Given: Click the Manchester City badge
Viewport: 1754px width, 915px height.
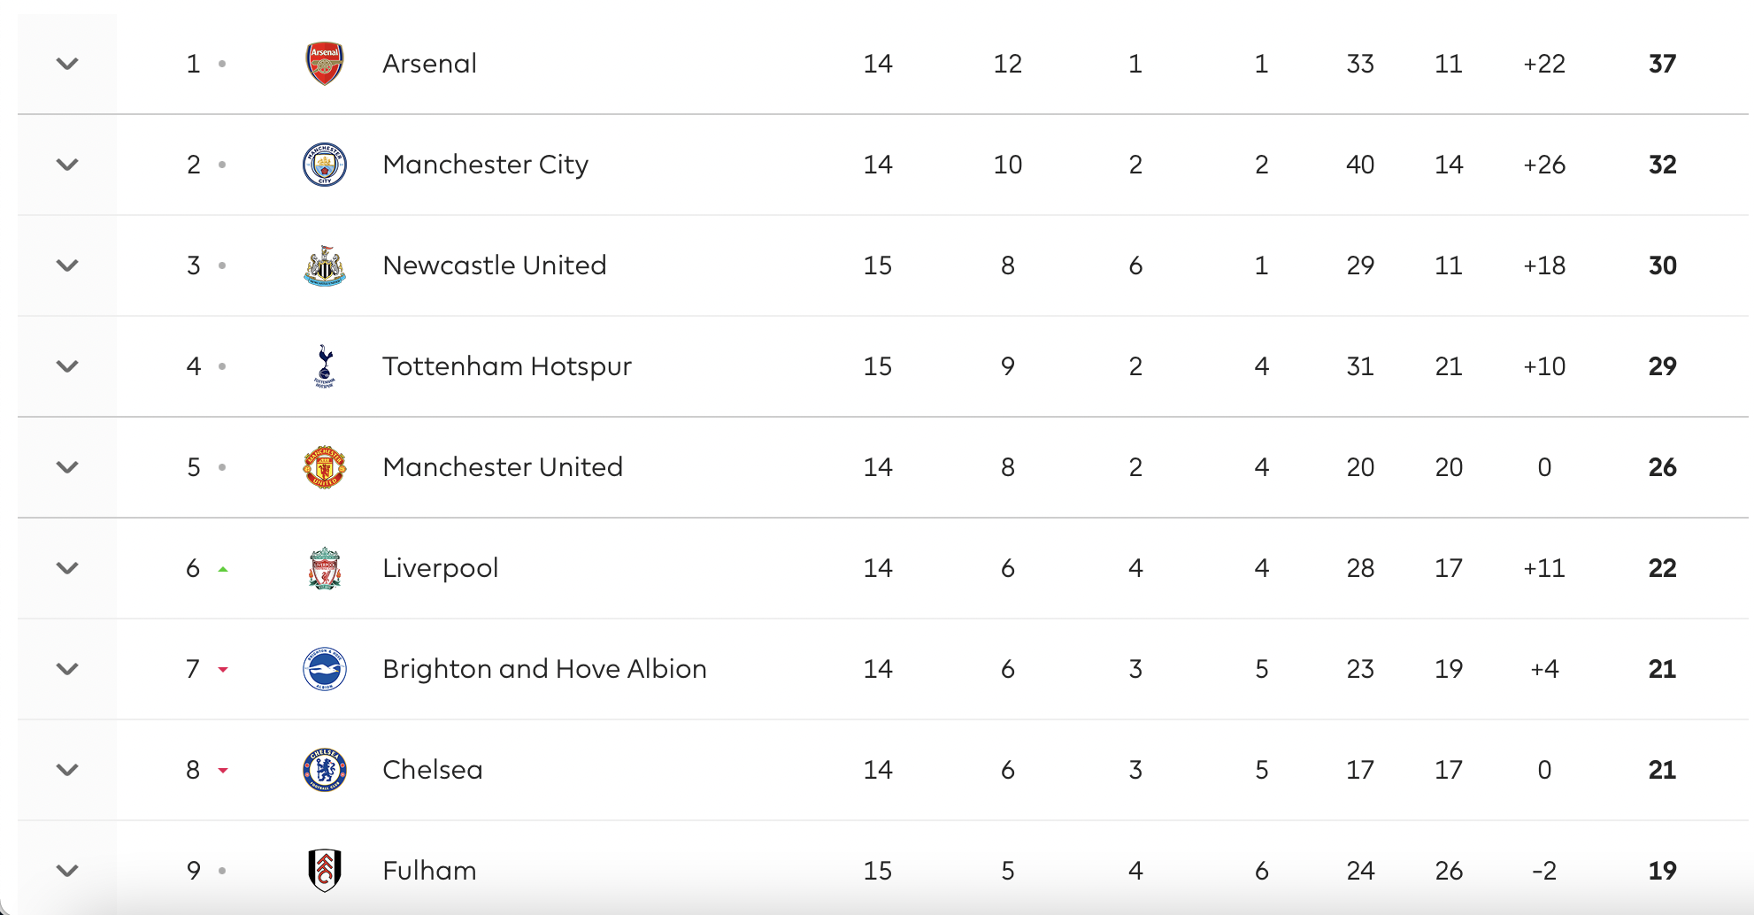Looking at the screenshot, I should (x=325, y=165).
